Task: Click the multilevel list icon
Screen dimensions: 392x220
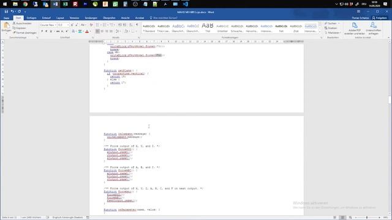Action: pyautogui.click(x=111, y=25)
